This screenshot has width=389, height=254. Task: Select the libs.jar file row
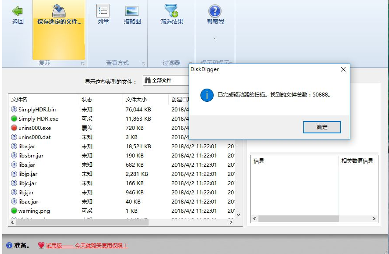[122, 165]
